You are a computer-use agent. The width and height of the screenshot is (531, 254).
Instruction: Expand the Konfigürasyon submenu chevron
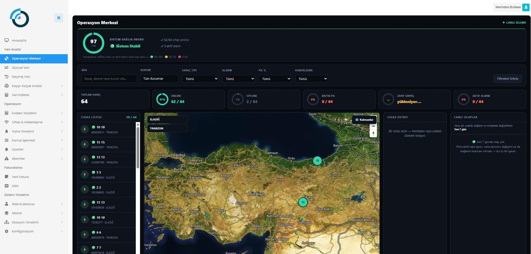tap(62, 231)
